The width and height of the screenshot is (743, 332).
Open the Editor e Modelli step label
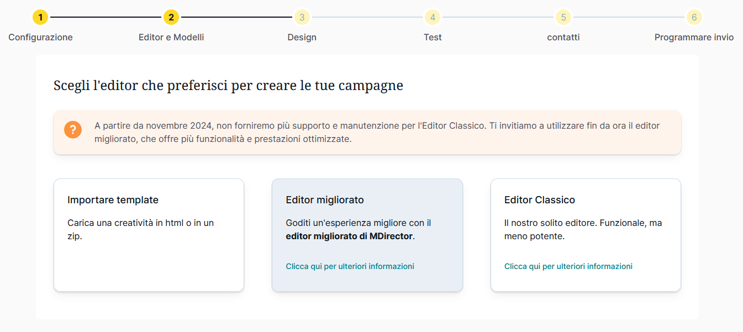(171, 38)
